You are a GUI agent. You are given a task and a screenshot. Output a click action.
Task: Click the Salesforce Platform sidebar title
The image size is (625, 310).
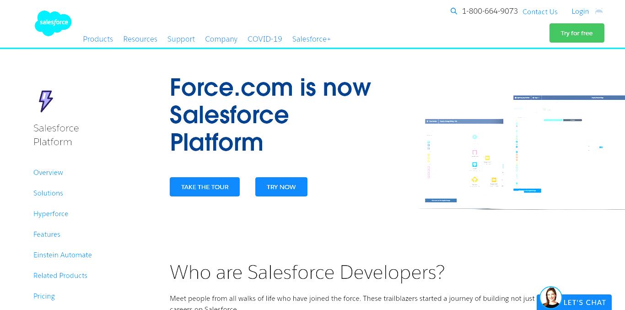tap(56, 135)
